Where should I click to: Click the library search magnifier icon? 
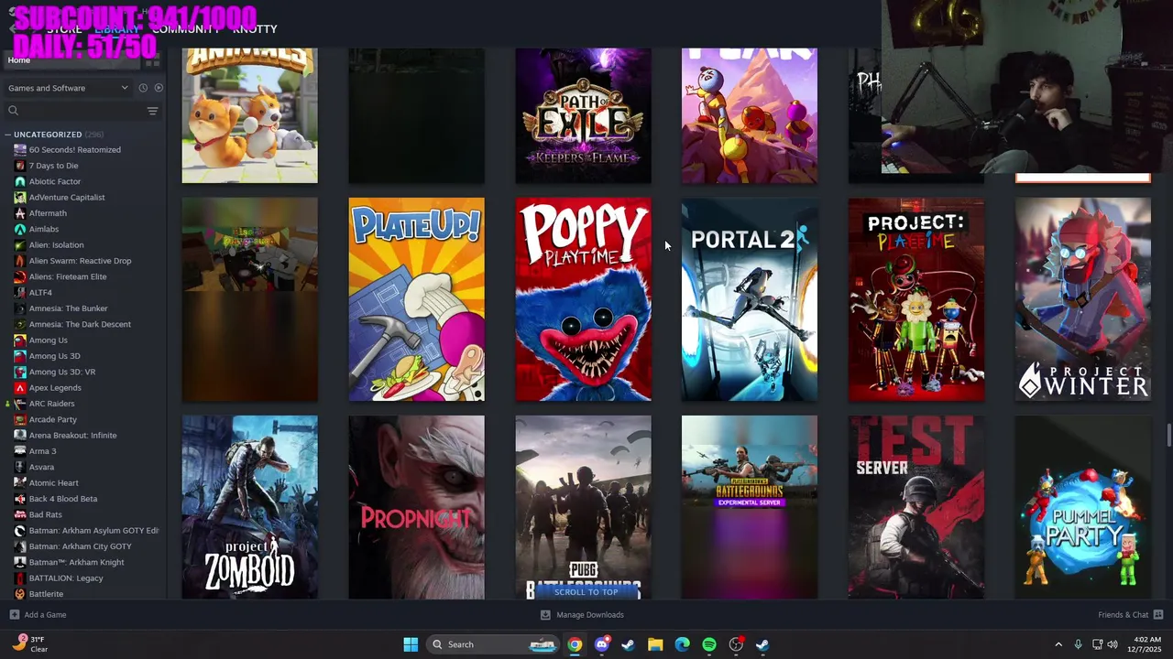click(13, 111)
